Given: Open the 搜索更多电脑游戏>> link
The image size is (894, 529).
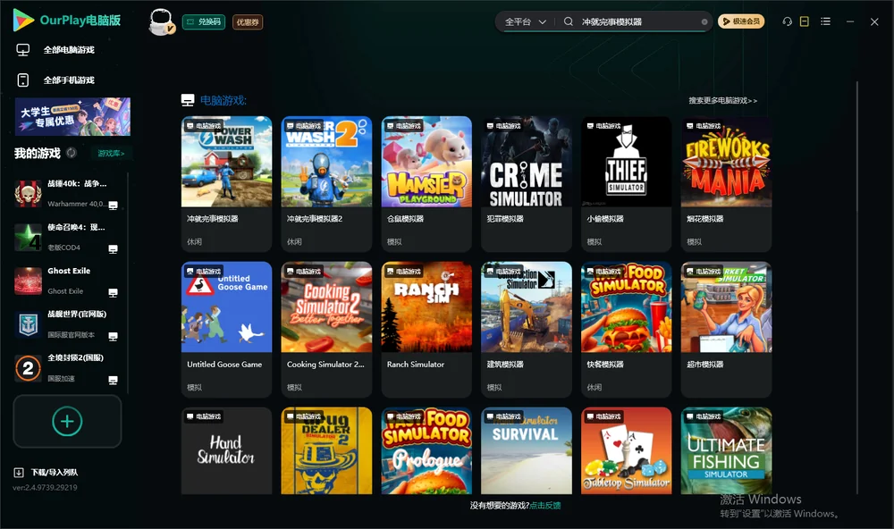Looking at the screenshot, I should pyautogui.click(x=722, y=100).
